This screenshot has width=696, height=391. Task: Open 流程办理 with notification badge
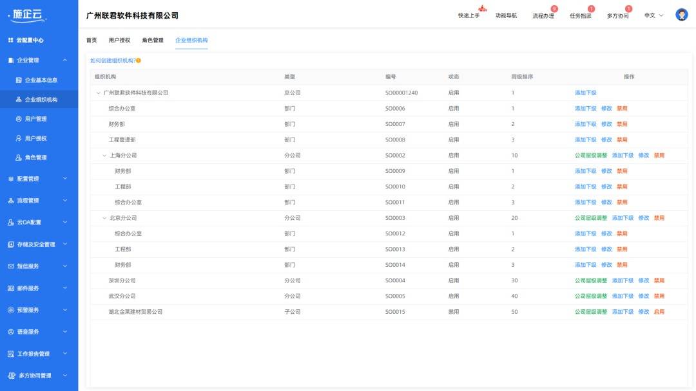click(543, 15)
